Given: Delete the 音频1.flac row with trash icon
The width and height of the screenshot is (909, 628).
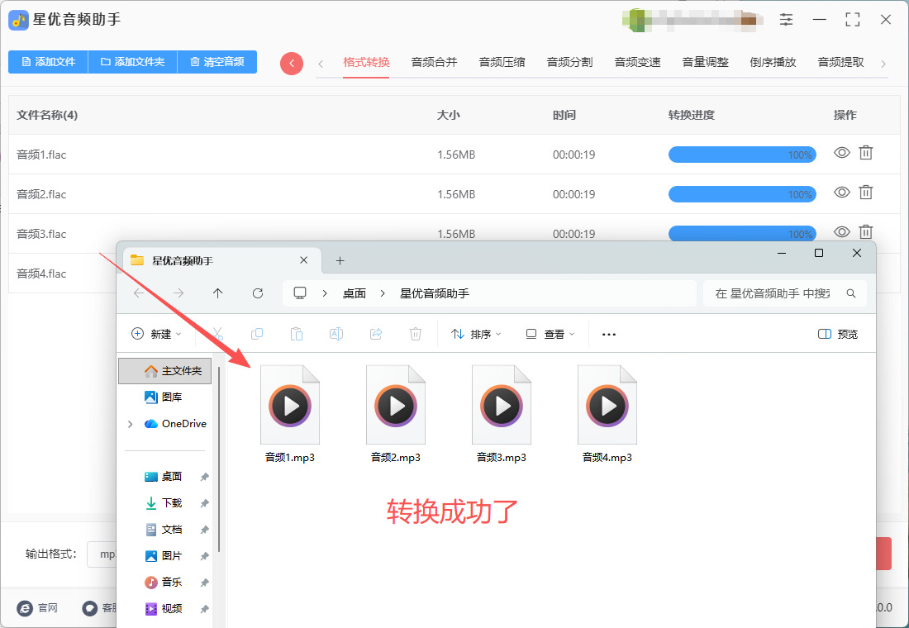Looking at the screenshot, I should (x=865, y=153).
